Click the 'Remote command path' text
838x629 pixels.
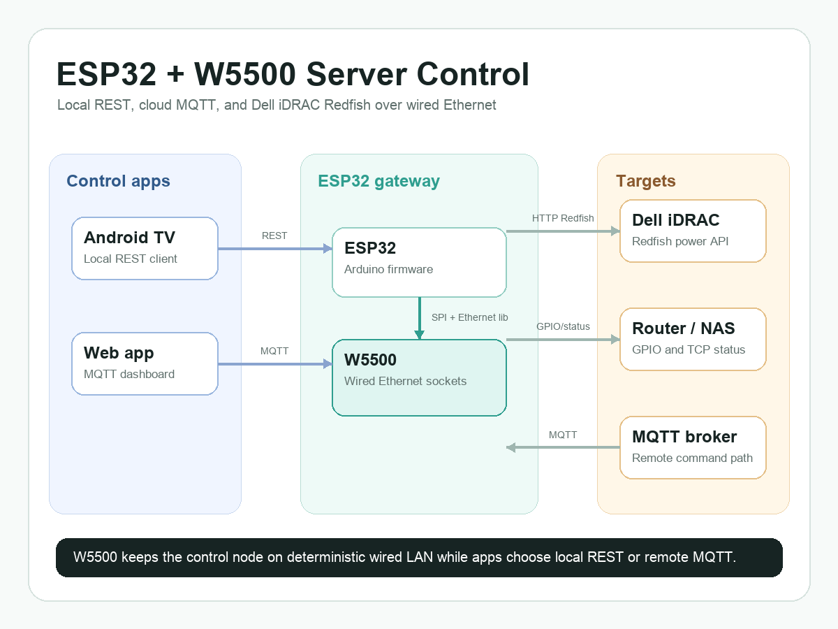692,458
